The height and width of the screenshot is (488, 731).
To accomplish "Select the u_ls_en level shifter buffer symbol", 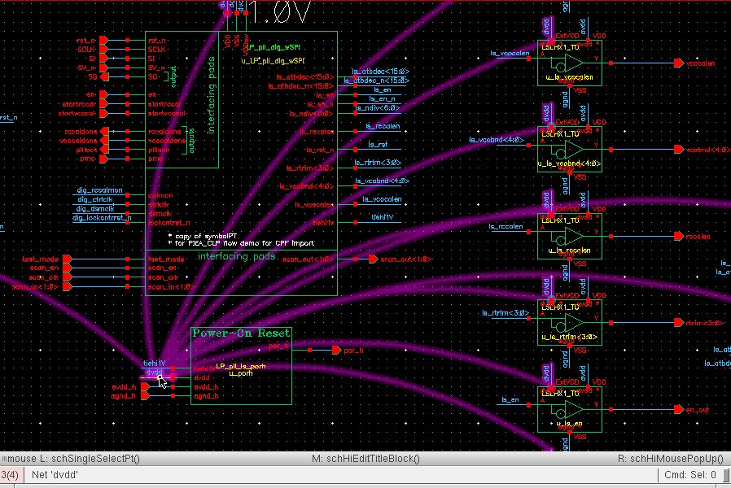I will click(x=569, y=409).
